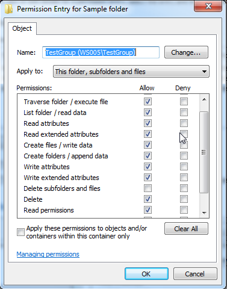The width and height of the screenshot is (227, 289).
Task: Uncheck Allow for Create folders / append data
Action: 148,156
